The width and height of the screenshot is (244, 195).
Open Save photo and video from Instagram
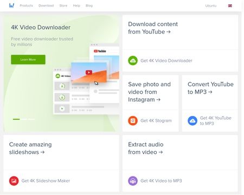[x=149, y=92]
